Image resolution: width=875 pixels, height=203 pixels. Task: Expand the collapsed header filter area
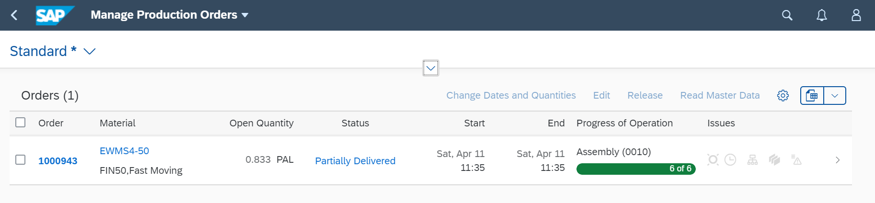click(431, 68)
